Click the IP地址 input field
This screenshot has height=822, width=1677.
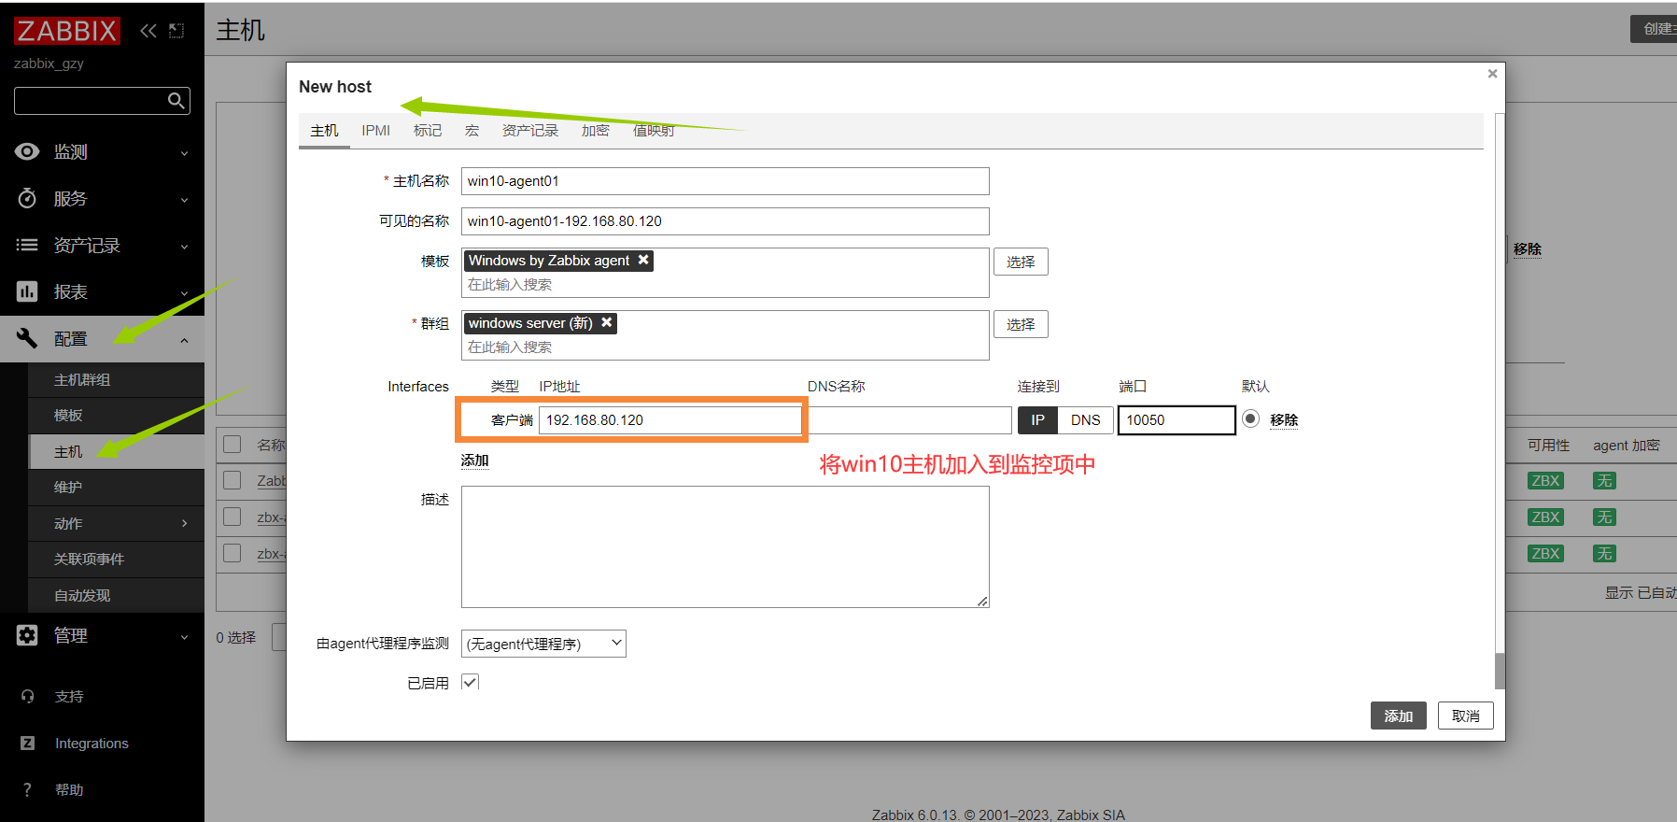[670, 420]
